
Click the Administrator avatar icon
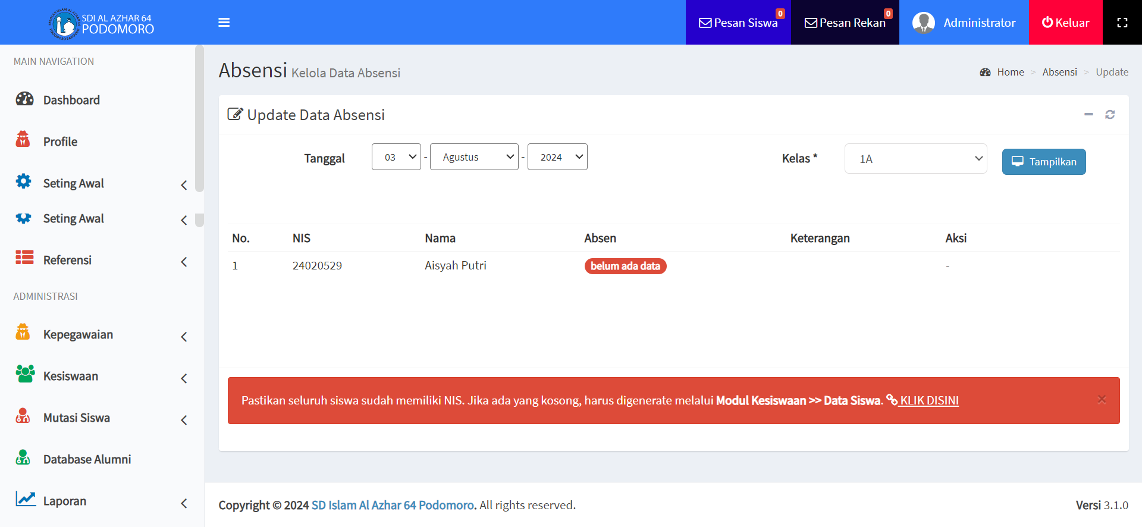click(x=923, y=23)
